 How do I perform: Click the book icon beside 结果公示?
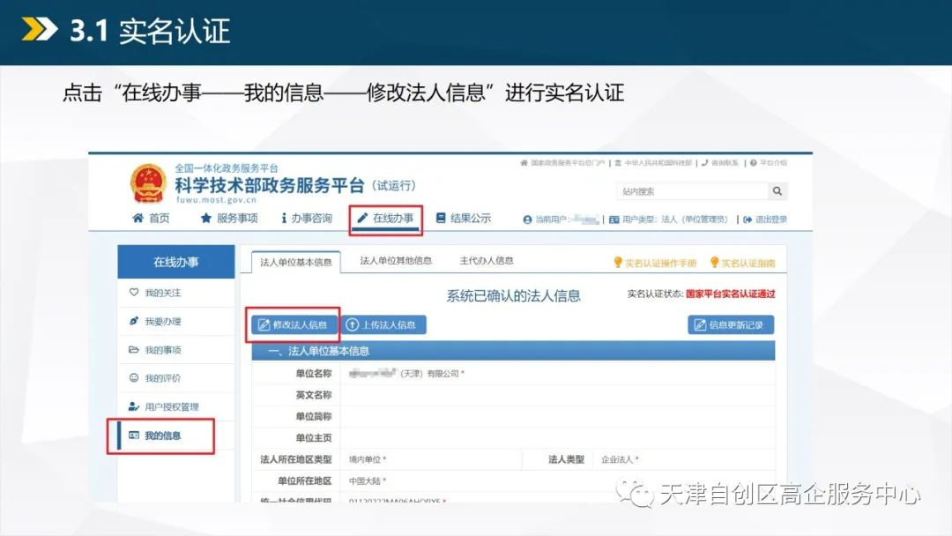pos(441,218)
